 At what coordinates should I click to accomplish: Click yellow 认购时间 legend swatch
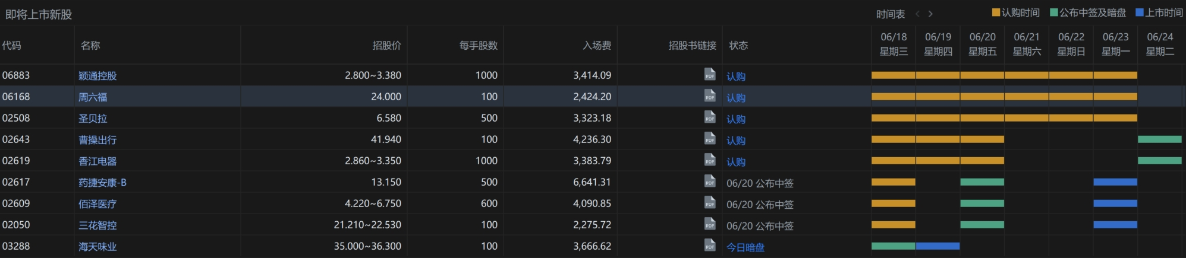pos(996,12)
